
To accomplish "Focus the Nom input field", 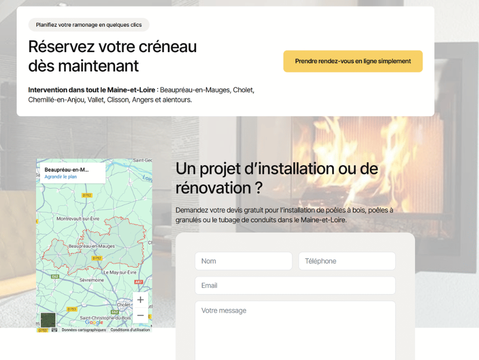I will coord(243,261).
